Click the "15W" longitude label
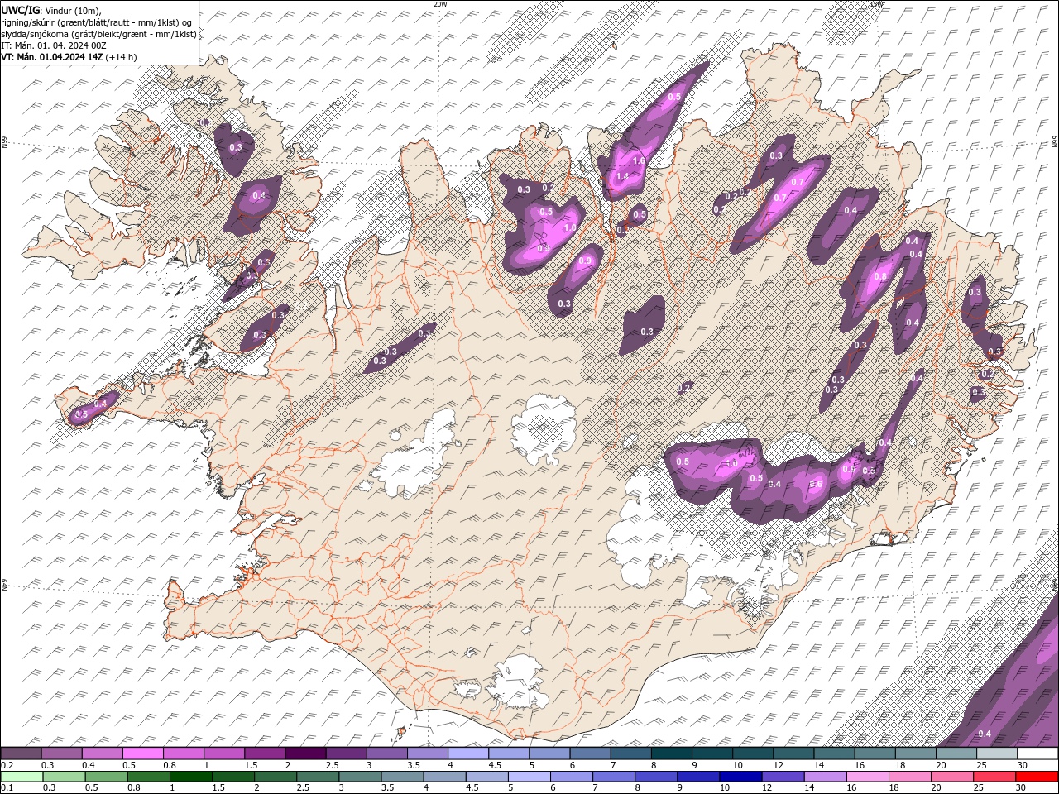Screen dimensions: 1059x794 click(876, 4)
